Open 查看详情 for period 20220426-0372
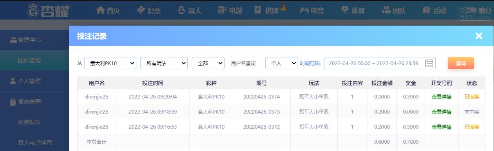The height and width of the screenshot is (151, 494). (441, 127)
